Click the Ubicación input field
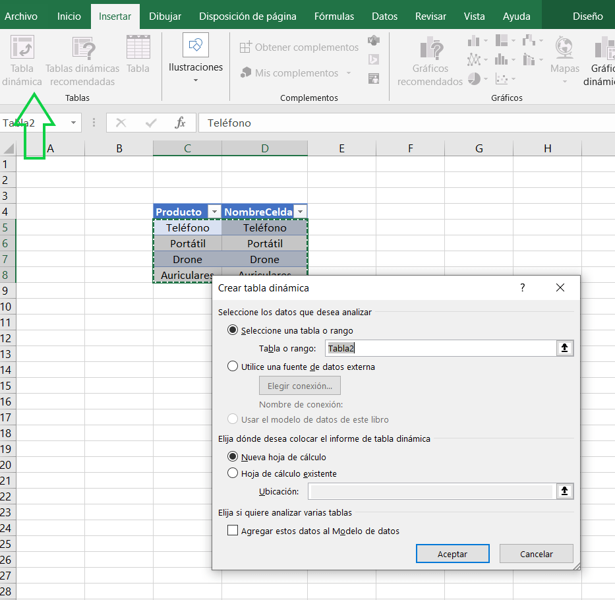The image size is (615, 600). [x=432, y=491]
